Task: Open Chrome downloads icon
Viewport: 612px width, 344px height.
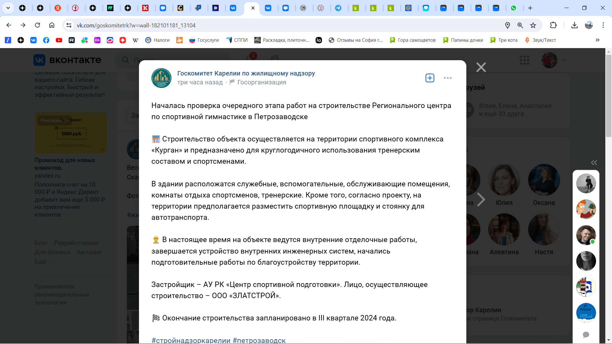Action: click(574, 25)
